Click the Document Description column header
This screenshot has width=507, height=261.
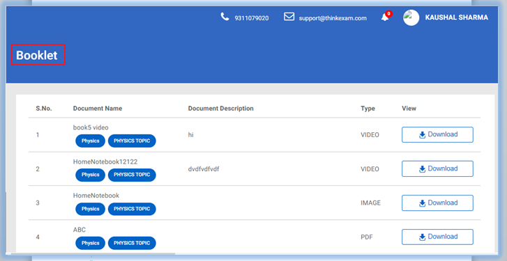(x=221, y=109)
